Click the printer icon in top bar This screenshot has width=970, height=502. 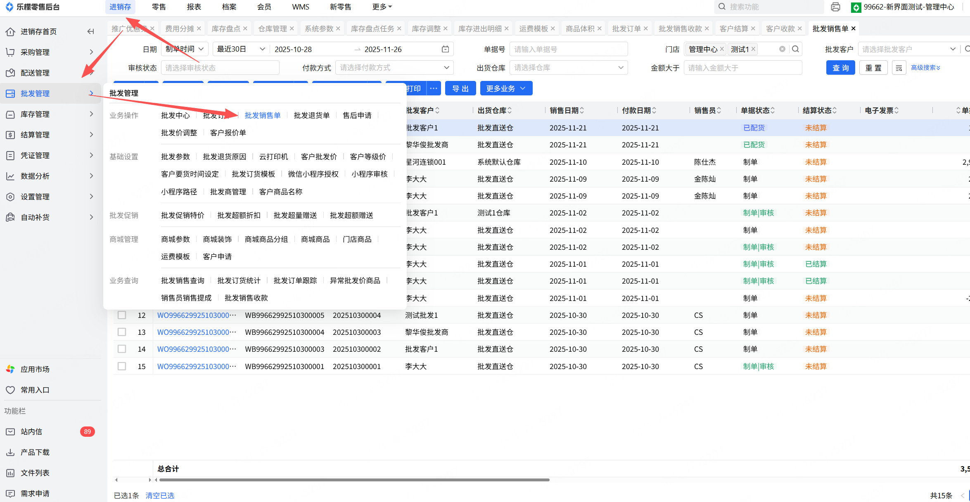tap(835, 7)
